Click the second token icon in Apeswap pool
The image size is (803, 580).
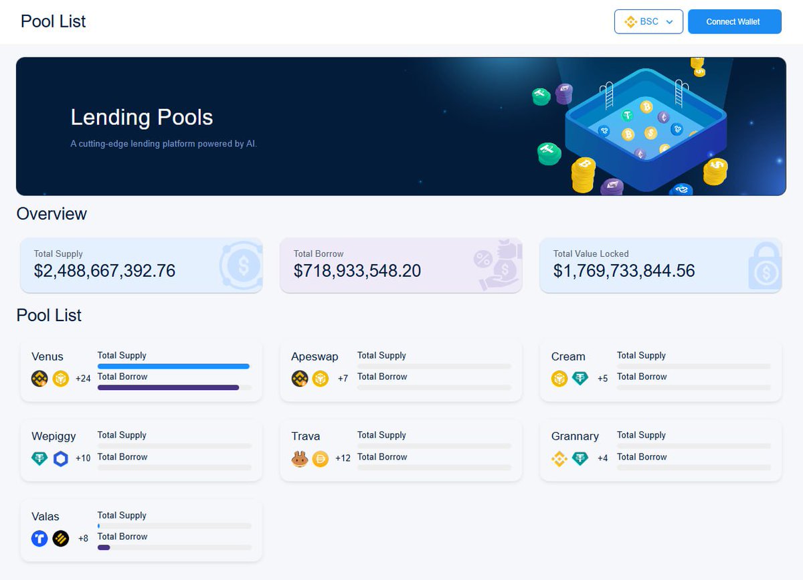click(321, 379)
